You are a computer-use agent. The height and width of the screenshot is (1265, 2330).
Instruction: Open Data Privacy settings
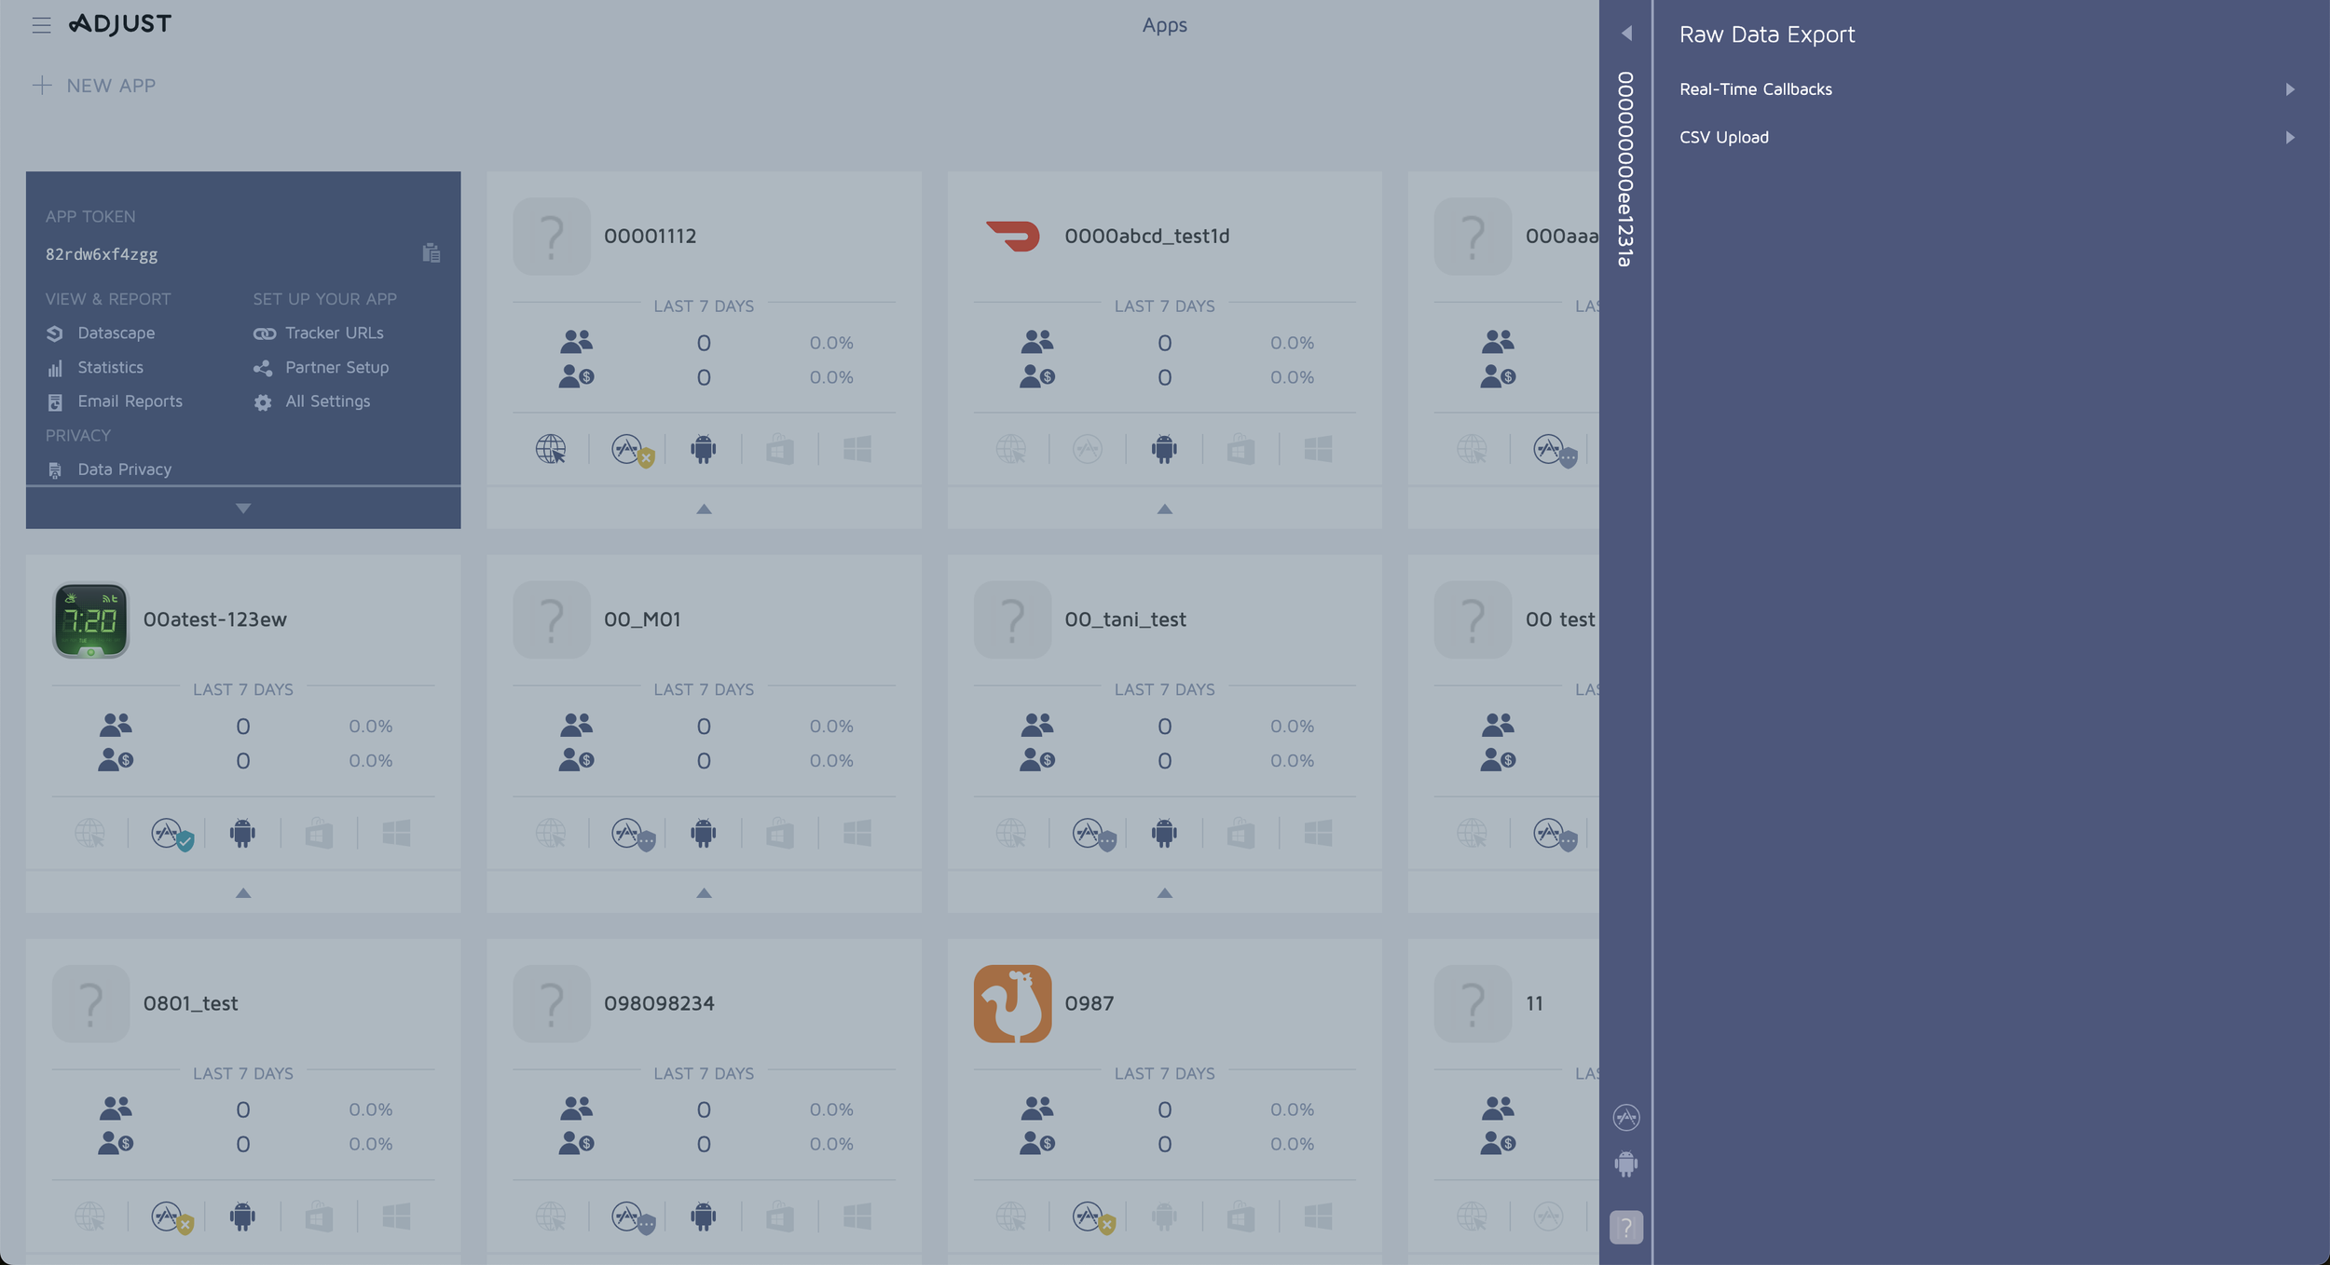[x=124, y=469]
